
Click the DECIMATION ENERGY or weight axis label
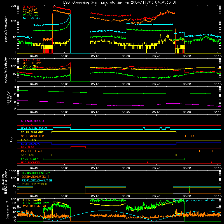tap(4, 182)
